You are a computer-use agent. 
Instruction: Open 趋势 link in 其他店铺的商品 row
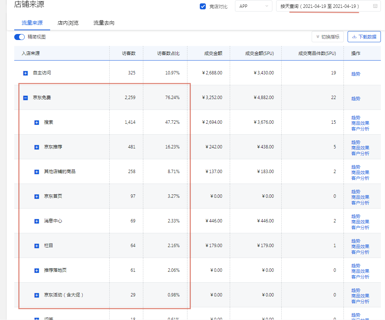[356, 167]
